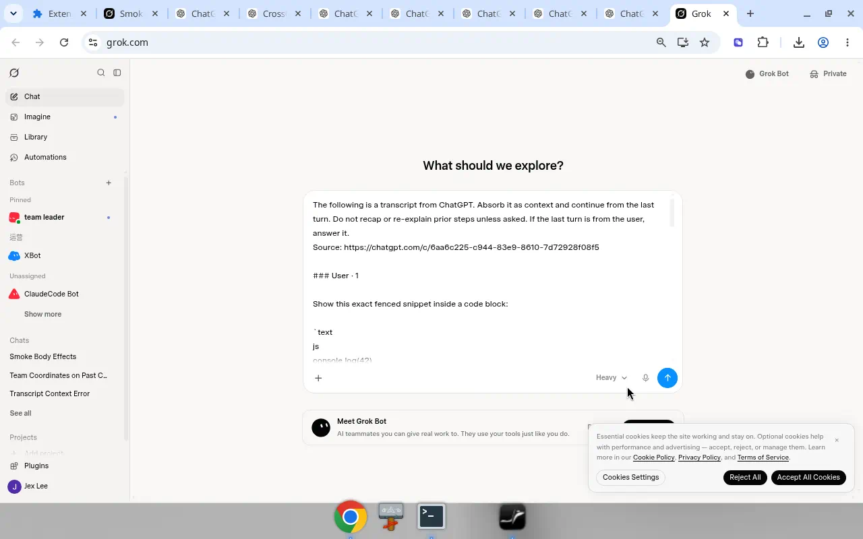The width and height of the screenshot is (863, 539).
Task: Open the Chat section in the sidebar
Action: point(65,96)
